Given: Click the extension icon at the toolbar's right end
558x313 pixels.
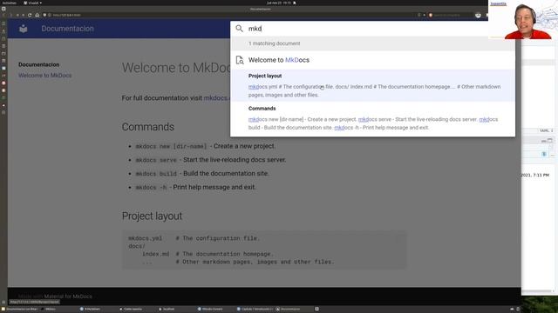Looking at the screenshot, I should pyautogui.click(x=478, y=16).
